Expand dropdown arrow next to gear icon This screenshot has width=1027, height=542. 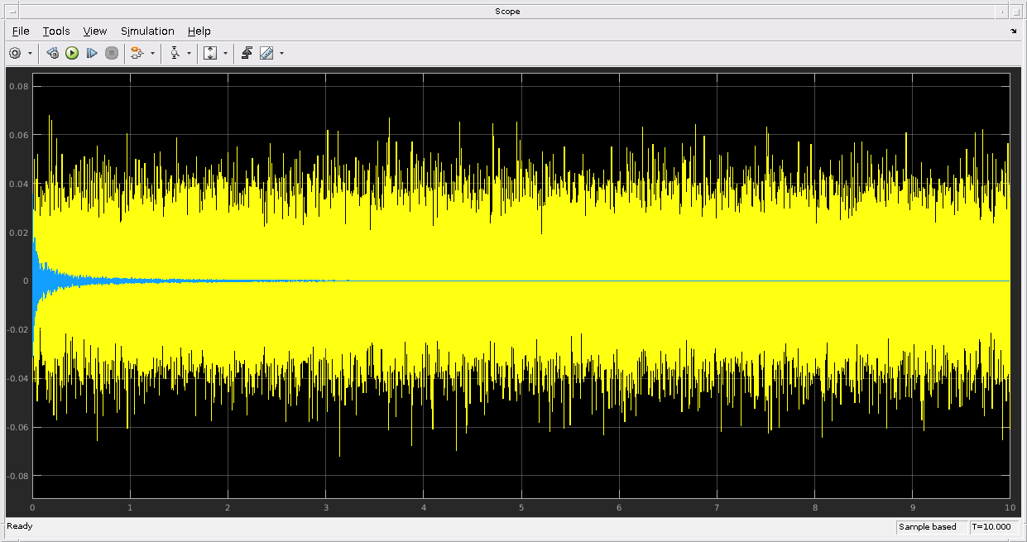point(31,53)
